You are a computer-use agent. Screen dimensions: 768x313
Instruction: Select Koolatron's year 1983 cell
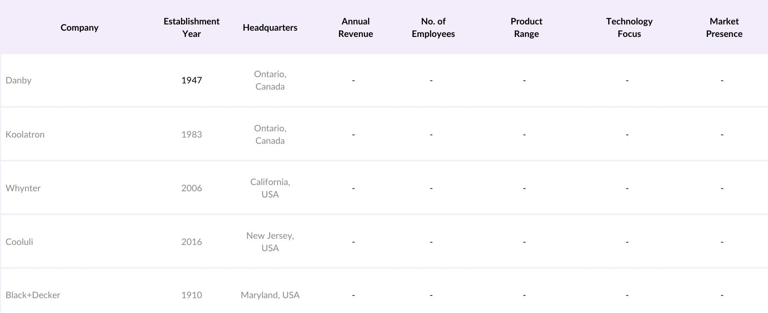point(192,135)
